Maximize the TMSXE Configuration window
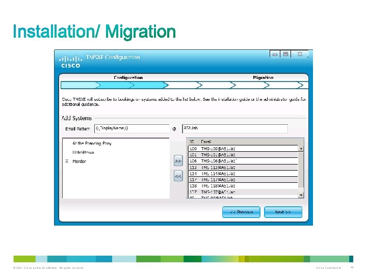The height and width of the screenshot is (275, 367). tap(285, 54)
